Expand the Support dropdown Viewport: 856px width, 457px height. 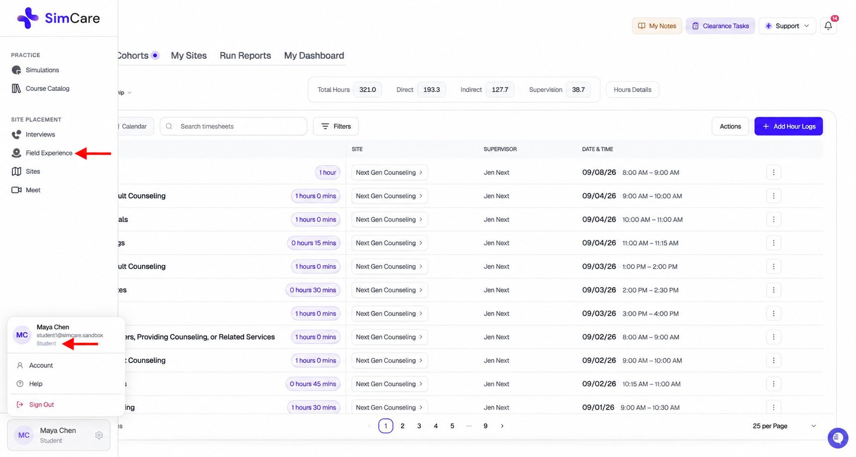pyautogui.click(x=787, y=26)
